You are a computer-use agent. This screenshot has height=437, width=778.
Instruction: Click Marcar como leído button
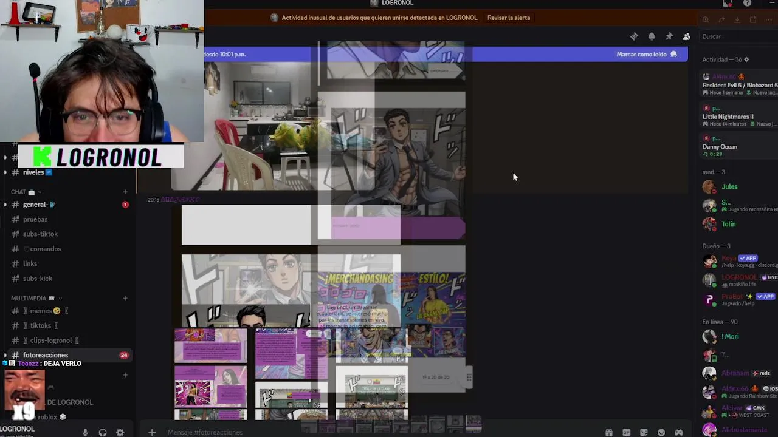[647, 54]
